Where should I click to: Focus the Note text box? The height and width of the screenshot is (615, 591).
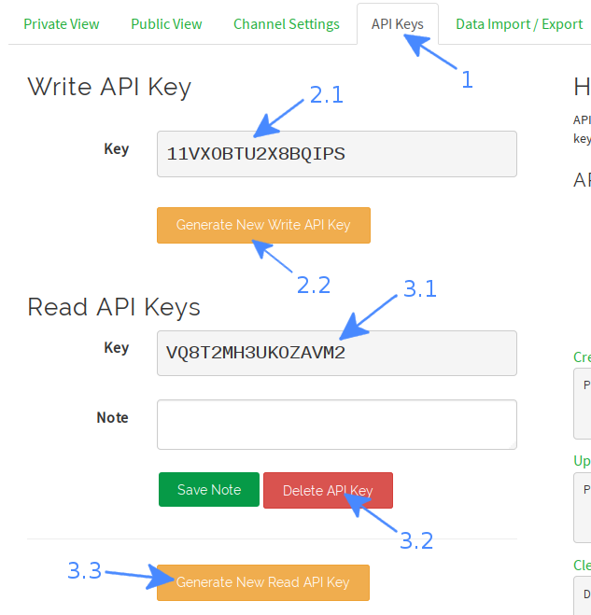click(337, 425)
